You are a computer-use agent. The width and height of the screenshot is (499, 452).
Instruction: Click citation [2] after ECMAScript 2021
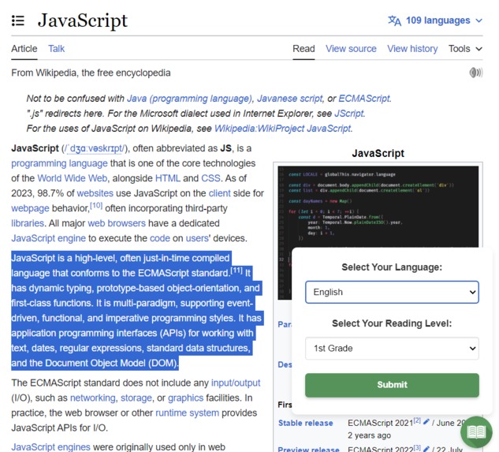tap(417, 420)
